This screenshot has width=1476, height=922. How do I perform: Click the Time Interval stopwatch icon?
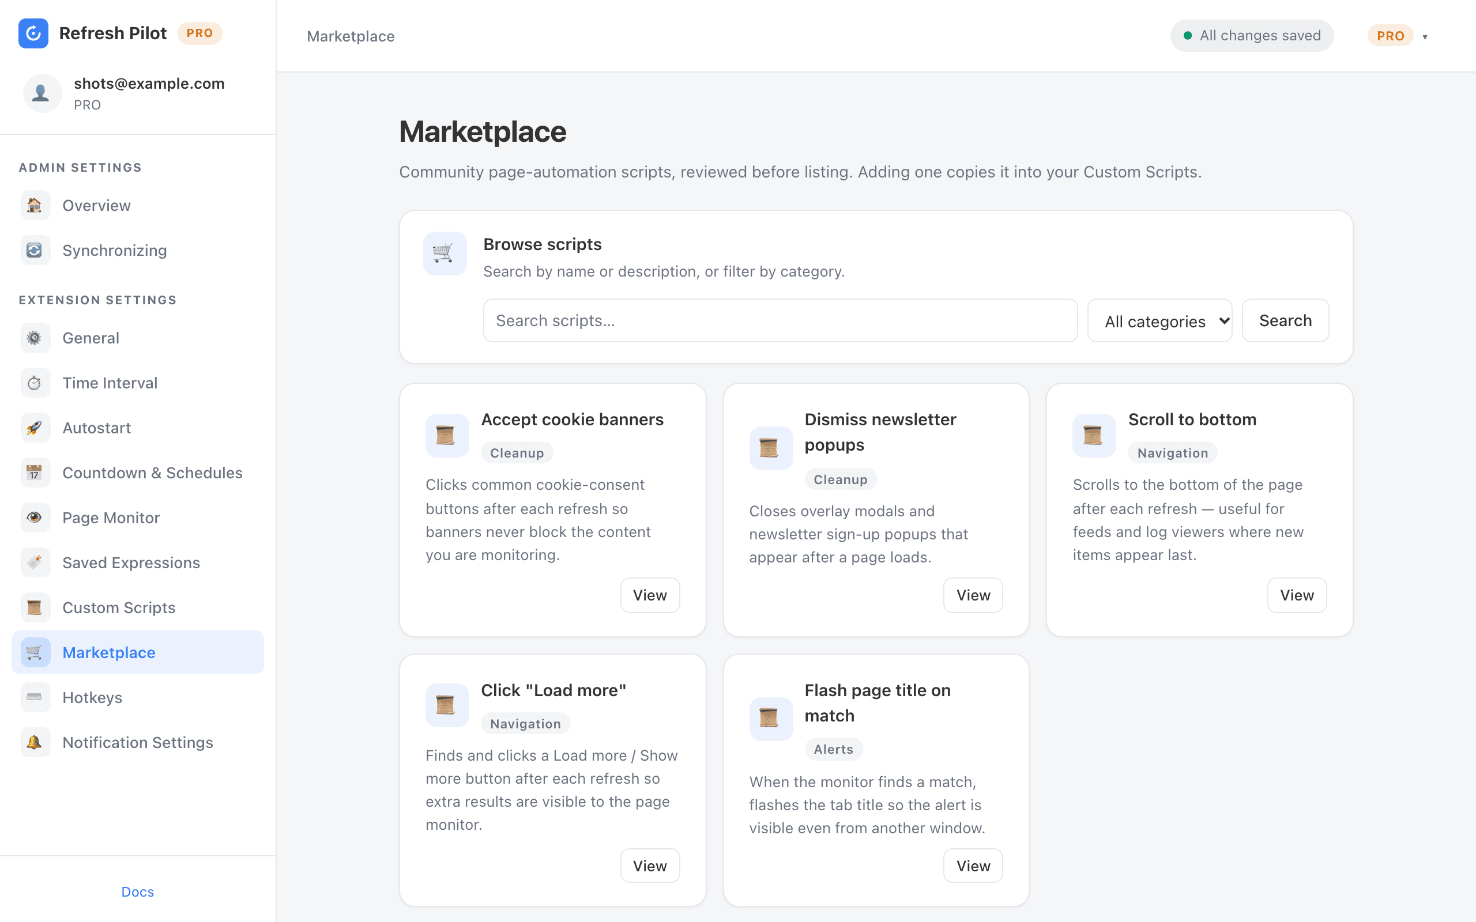pos(35,383)
